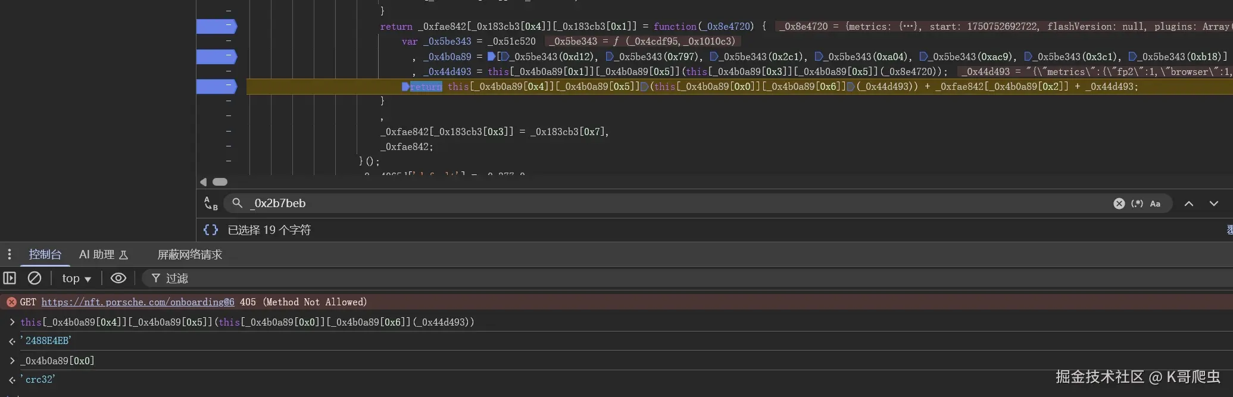The image size is (1233, 397).
Task: Click inline value '_0x8e4720 = {metrics: {…}...'
Action: click(x=1004, y=26)
